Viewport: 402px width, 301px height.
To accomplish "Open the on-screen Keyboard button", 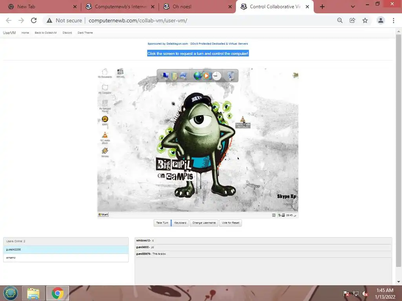I will coord(180,223).
